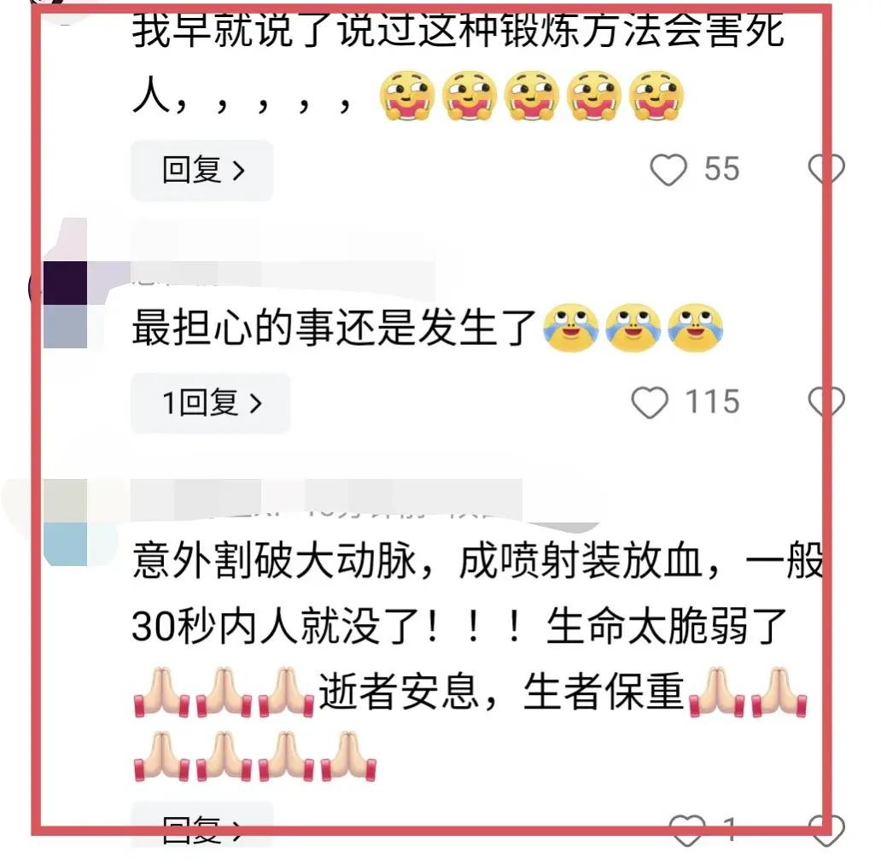The width and height of the screenshot is (881, 864).
Task: Like the comment with 55 likes
Action: click(668, 170)
